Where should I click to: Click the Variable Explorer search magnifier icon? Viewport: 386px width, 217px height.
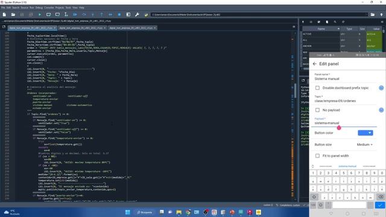pos(335,22)
